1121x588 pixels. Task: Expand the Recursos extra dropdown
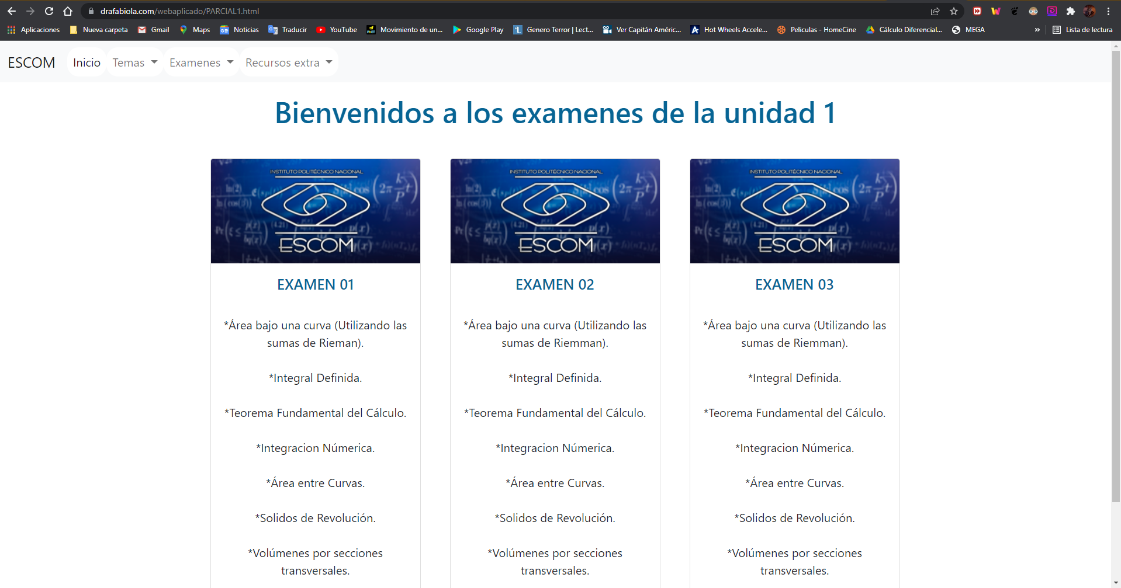[288, 62]
